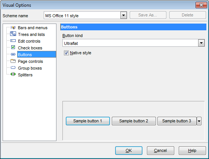209x159 pixels.
Task: Click the Group boxes icon
Action: [x=13, y=68]
